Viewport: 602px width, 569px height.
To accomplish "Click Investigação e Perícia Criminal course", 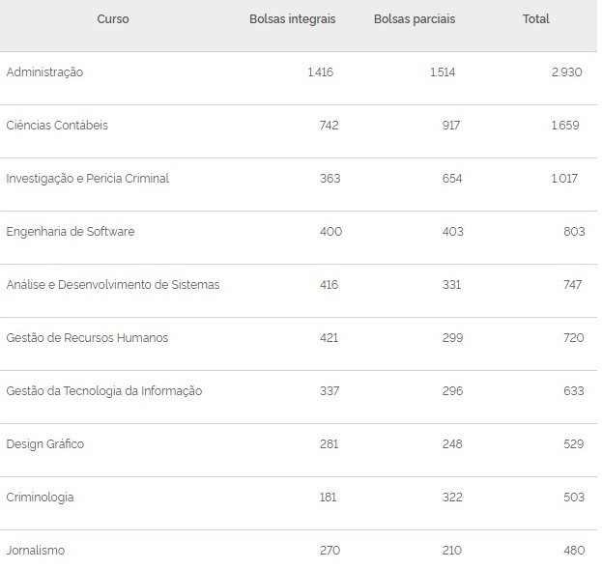I will click(87, 179).
